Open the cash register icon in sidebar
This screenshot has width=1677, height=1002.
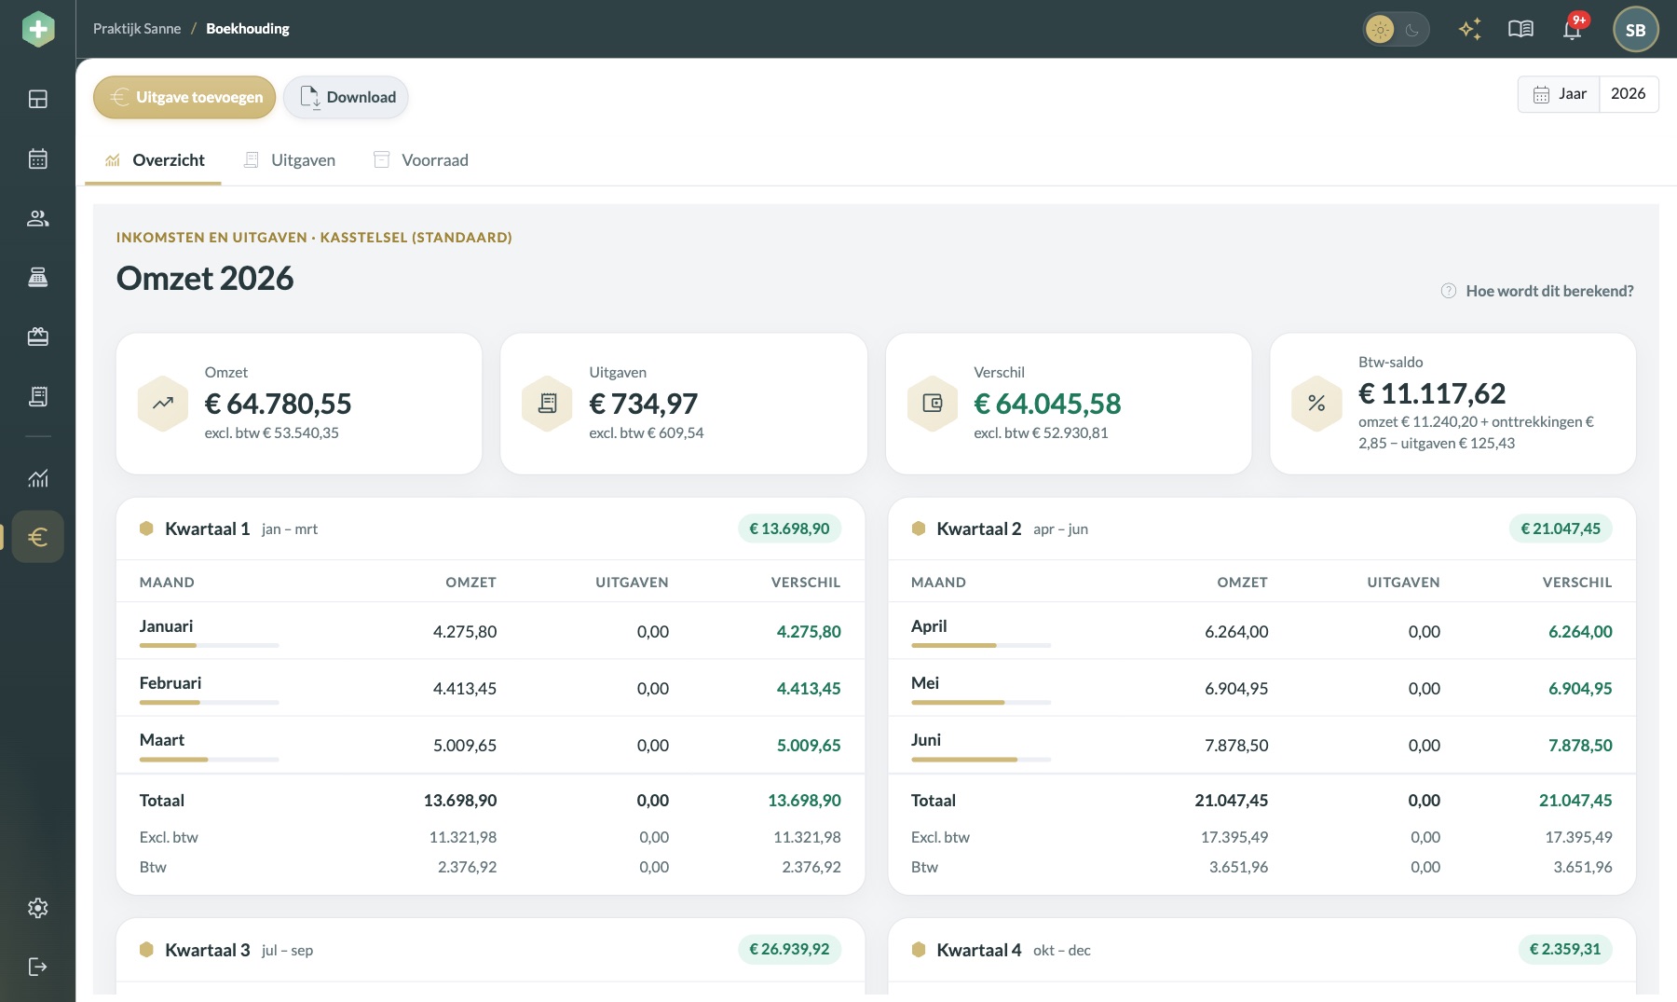[x=38, y=277]
